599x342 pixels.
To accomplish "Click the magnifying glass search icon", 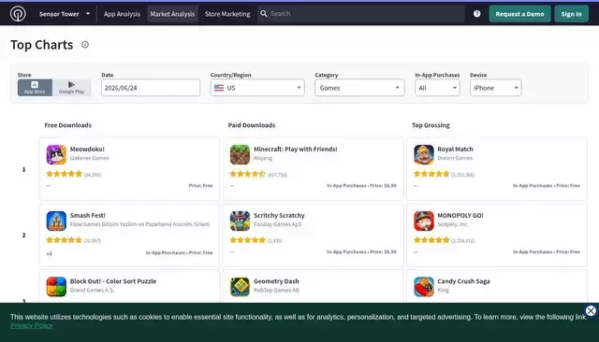I will [x=264, y=14].
